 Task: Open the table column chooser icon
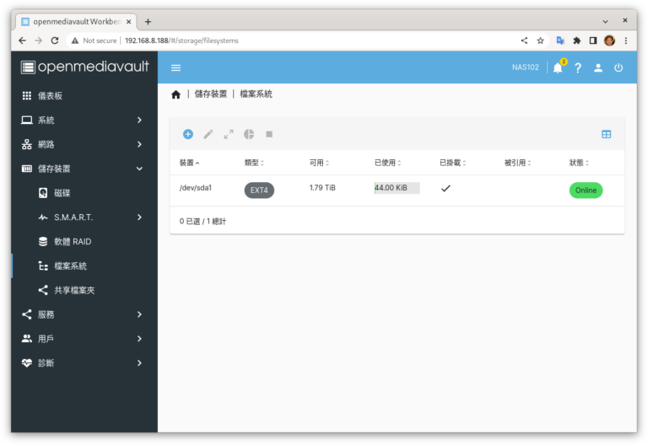(x=607, y=134)
